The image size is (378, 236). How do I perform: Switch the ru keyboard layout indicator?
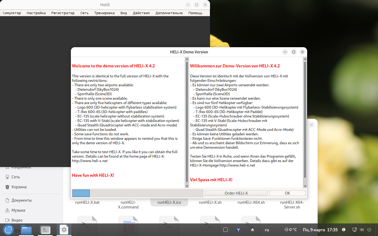tap(267, 230)
